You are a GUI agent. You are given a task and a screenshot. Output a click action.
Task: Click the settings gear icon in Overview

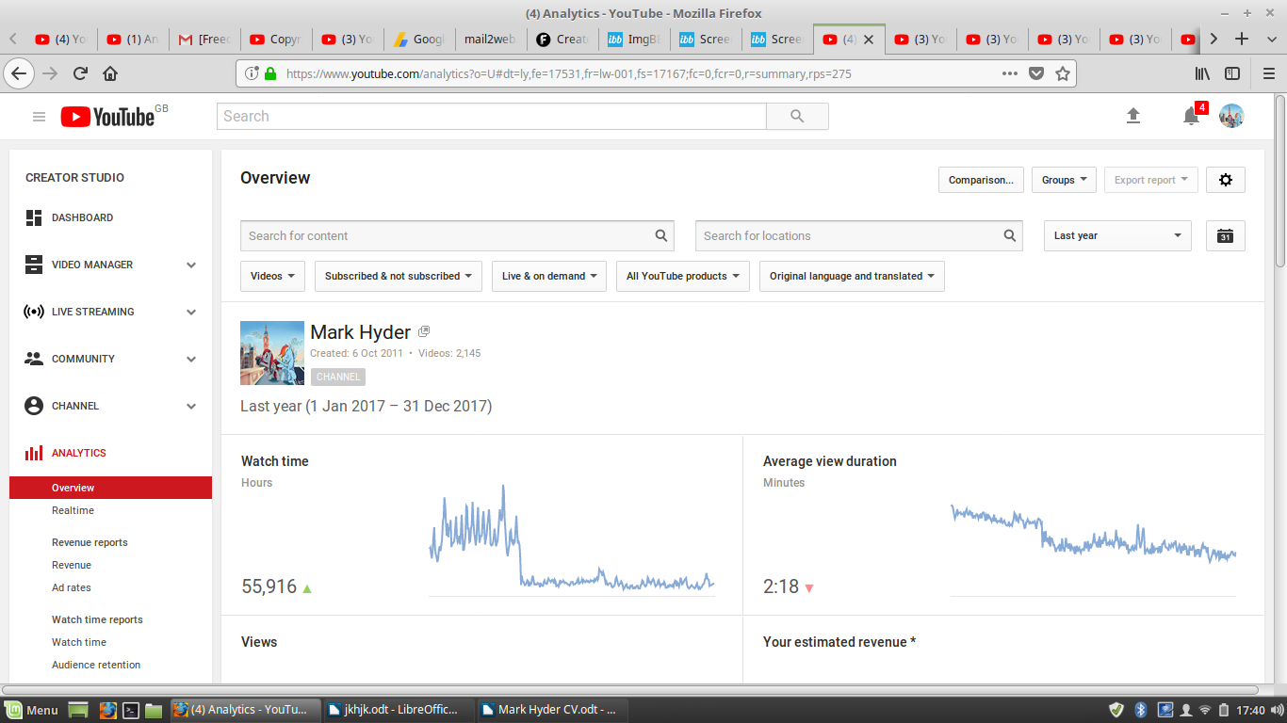(x=1225, y=180)
